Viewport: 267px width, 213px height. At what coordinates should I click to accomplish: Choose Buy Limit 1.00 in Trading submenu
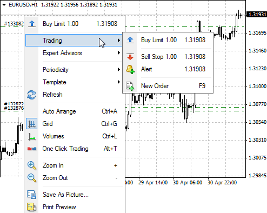tap(168, 40)
